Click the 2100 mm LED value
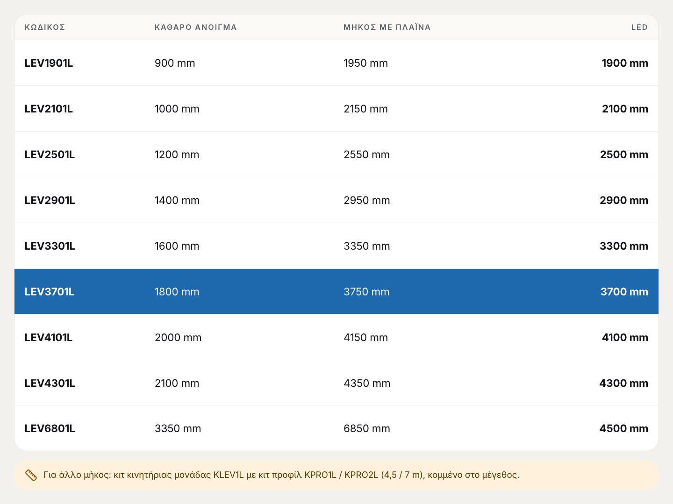 click(x=625, y=109)
